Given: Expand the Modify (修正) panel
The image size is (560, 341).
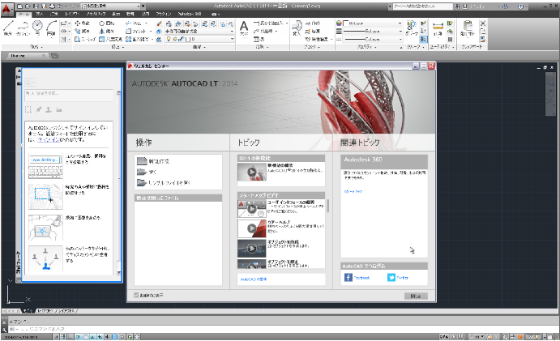Looking at the screenshot, I should [118, 47].
